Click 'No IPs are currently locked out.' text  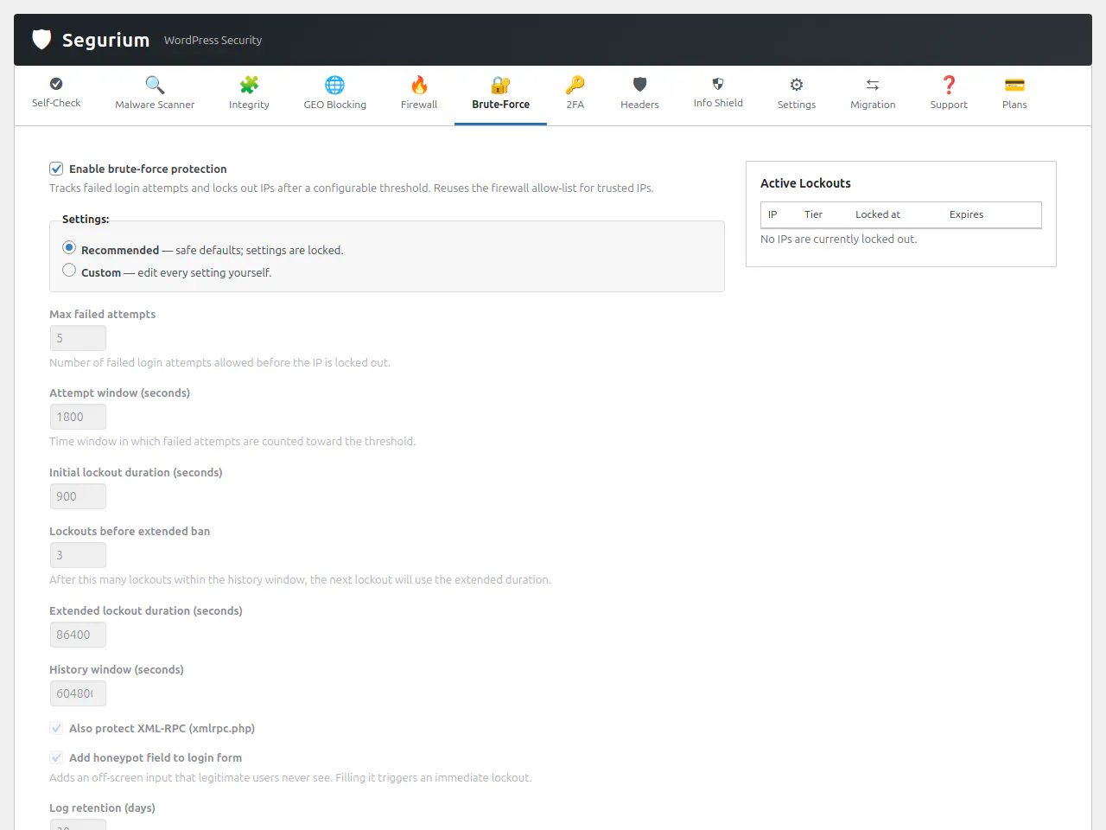click(839, 239)
